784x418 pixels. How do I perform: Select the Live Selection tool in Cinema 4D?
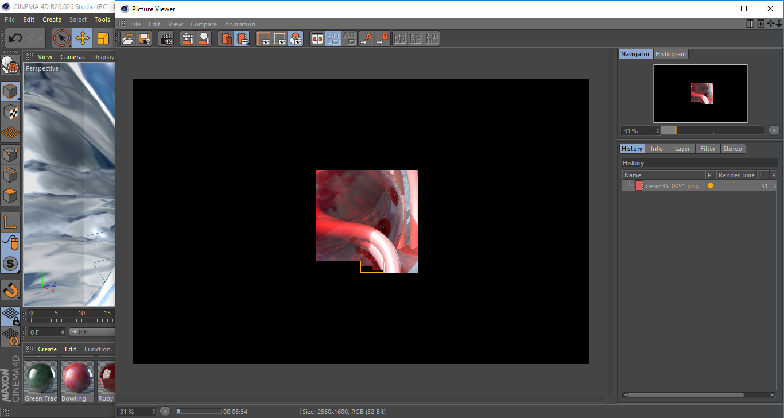click(x=61, y=38)
